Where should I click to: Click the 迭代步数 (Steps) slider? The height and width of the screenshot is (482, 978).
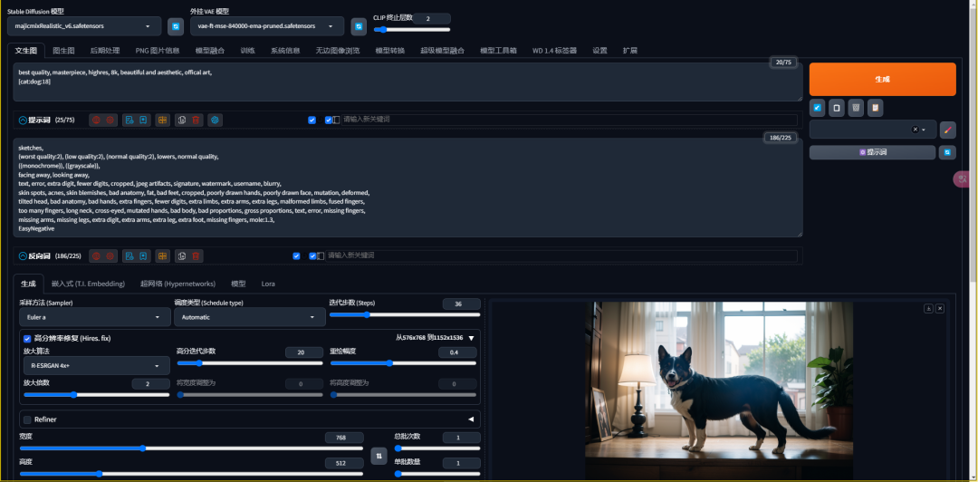click(405, 314)
